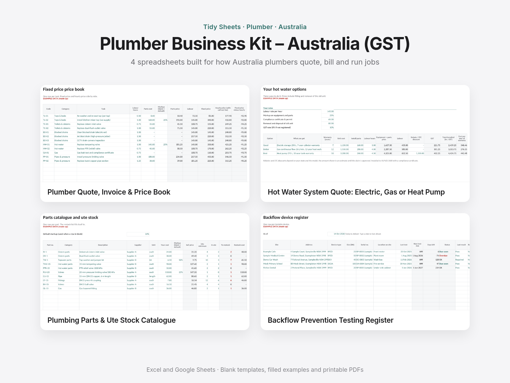Click the footer 'Excel and Google Sheets' text
510x383 pixels.
255,370
